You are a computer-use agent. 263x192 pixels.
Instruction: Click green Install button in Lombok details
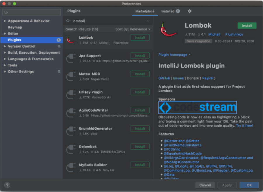pyautogui.click(x=247, y=26)
